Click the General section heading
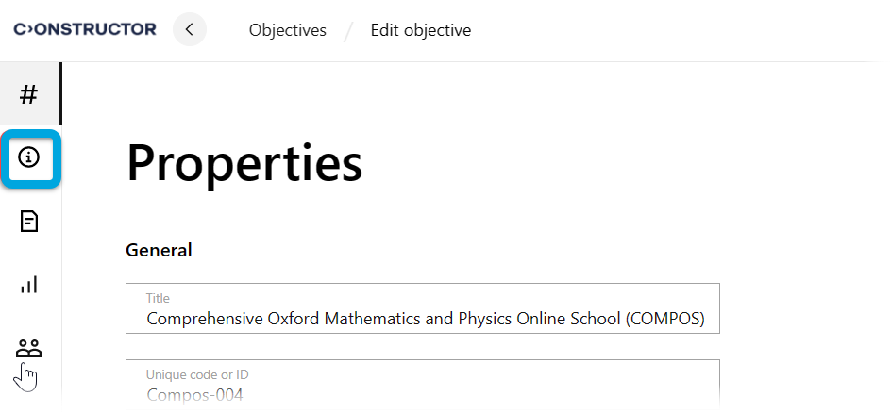891x413 pixels. [159, 250]
